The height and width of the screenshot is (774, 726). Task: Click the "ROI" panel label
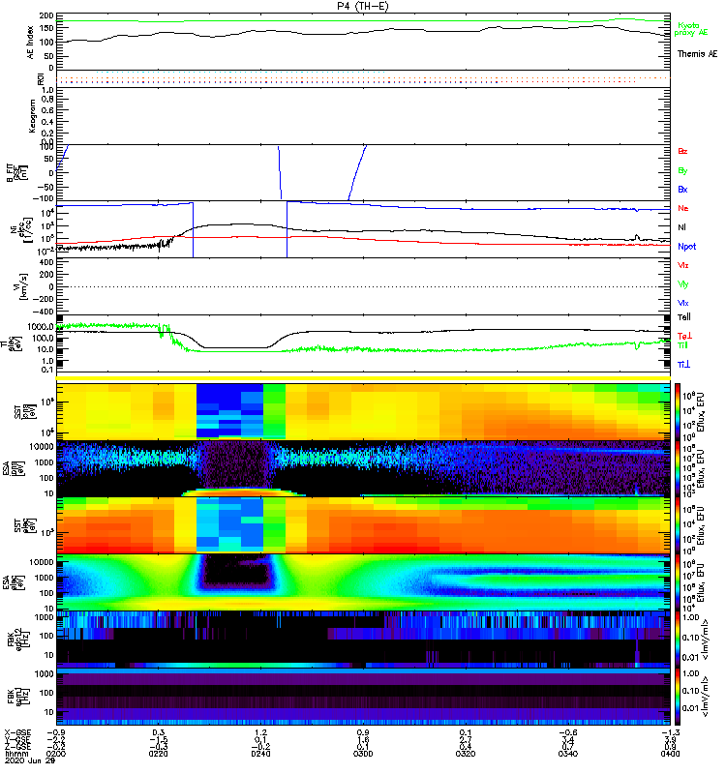[41, 79]
